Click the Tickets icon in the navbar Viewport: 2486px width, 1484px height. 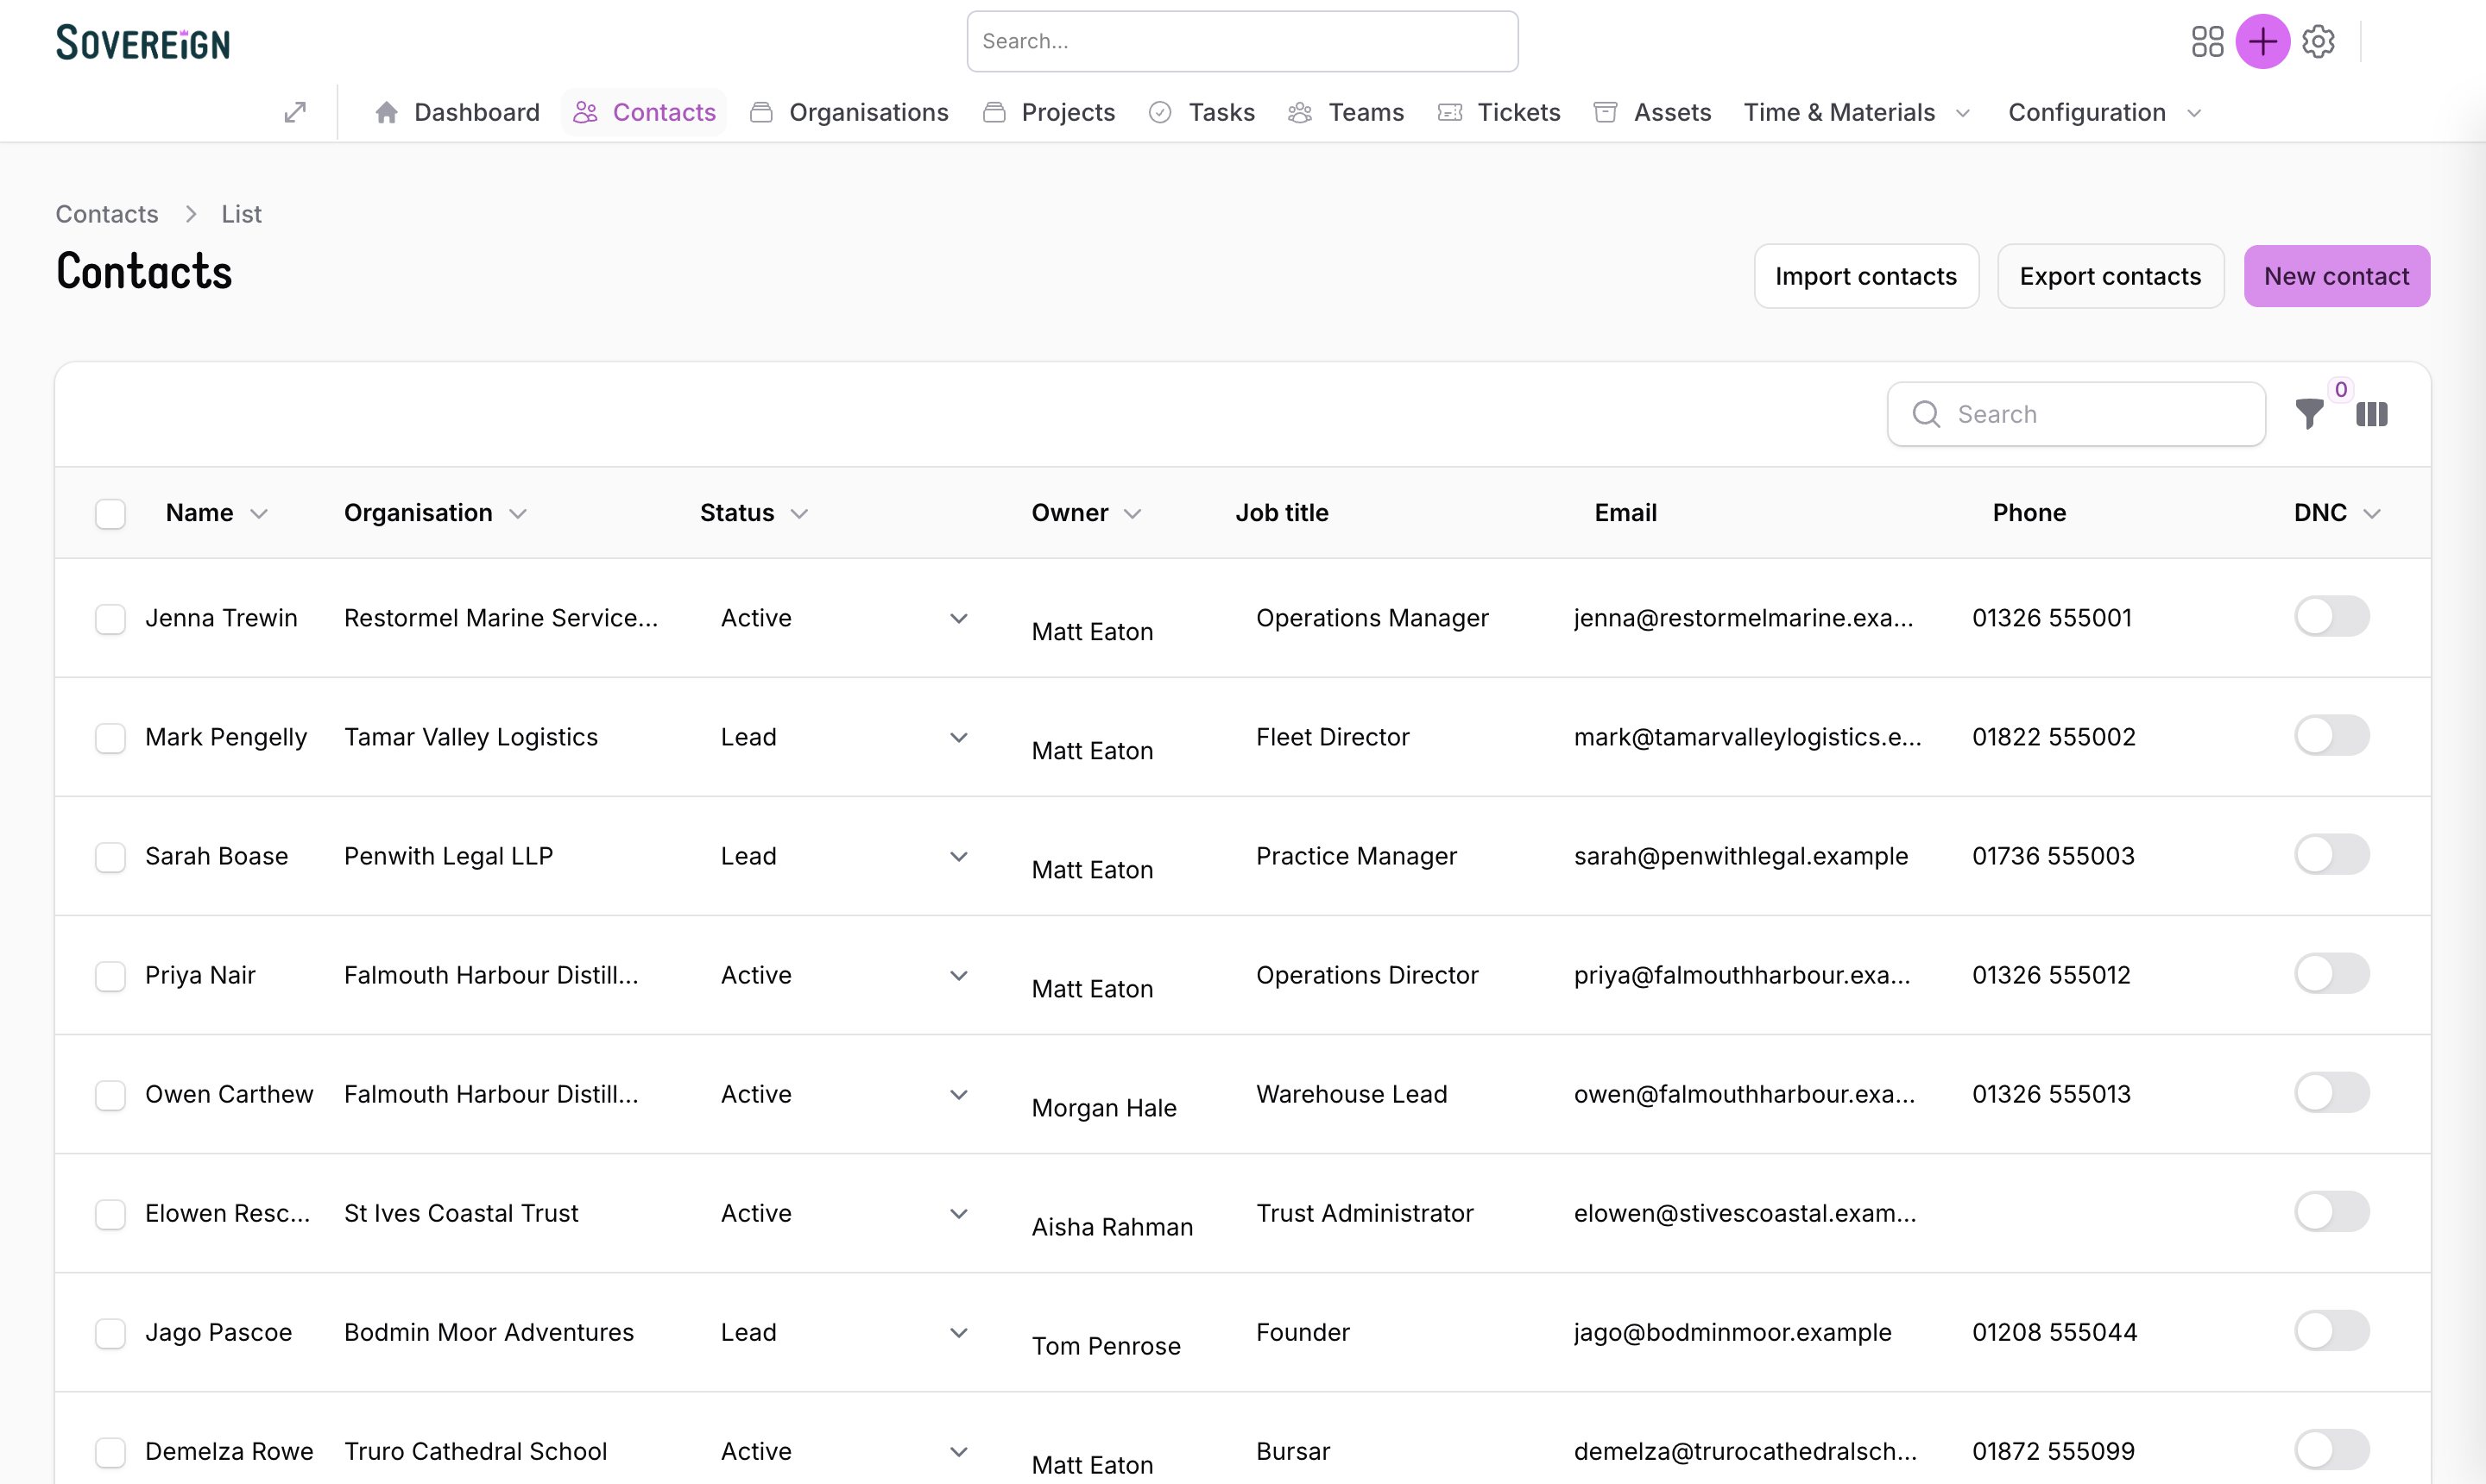pos(1449,112)
